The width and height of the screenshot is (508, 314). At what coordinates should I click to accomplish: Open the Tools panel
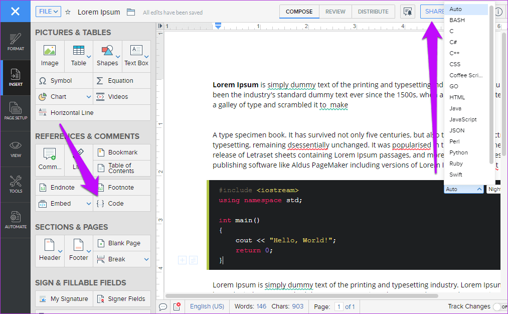pos(16,185)
